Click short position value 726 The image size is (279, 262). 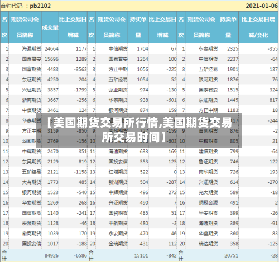coord(234,172)
